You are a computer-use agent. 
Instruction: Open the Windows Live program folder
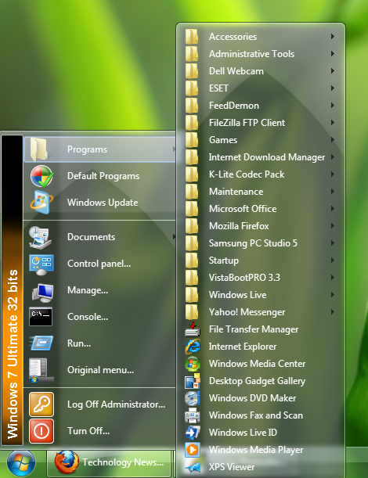click(x=261, y=295)
